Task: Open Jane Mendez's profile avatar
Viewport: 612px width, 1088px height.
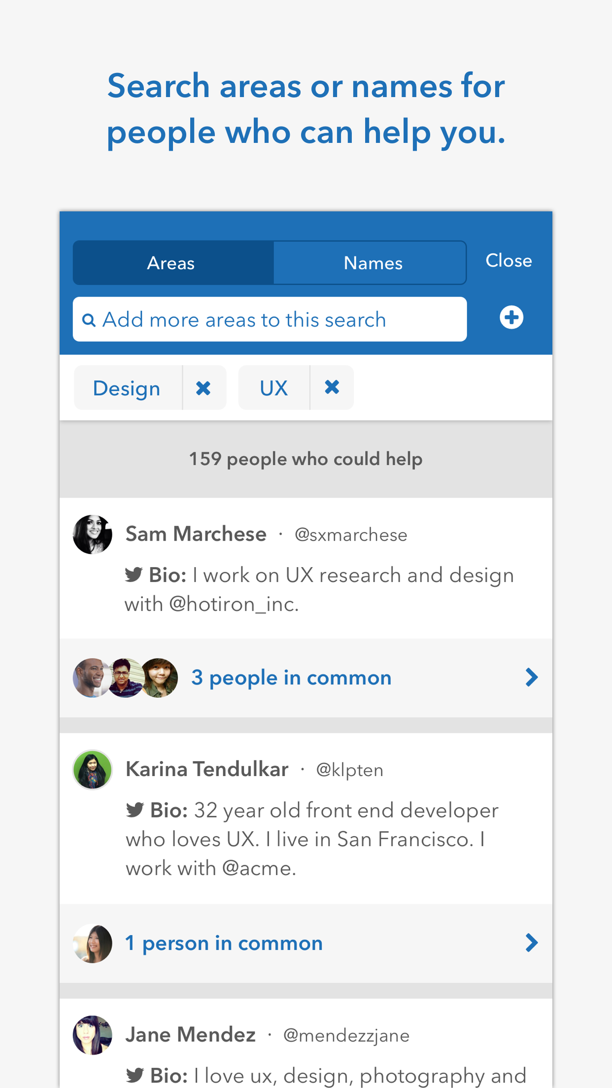Action: (93, 1035)
